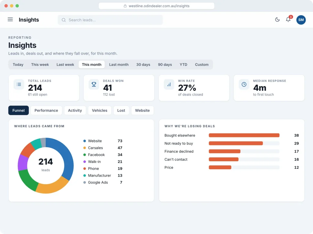Click the Price loss reason bar
Viewport: 313px width, 234px height.
coord(220,167)
